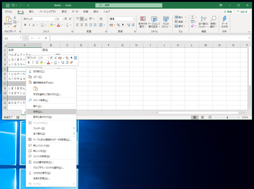Open the ribbon font name dropdown
This screenshot has width=254, height=189.
[x=55, y=19]
